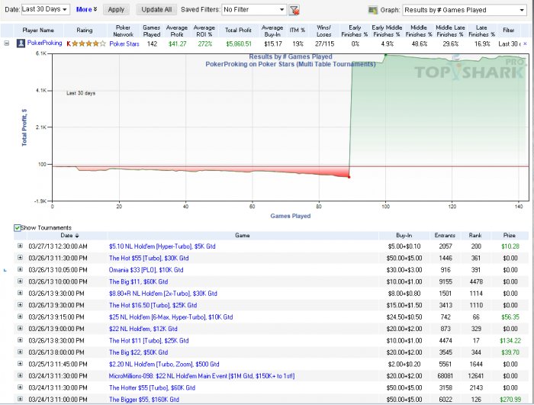Uncheck the Show Tournaments checkbox
The height and width of the screenshot is (405, 534).
18,227
